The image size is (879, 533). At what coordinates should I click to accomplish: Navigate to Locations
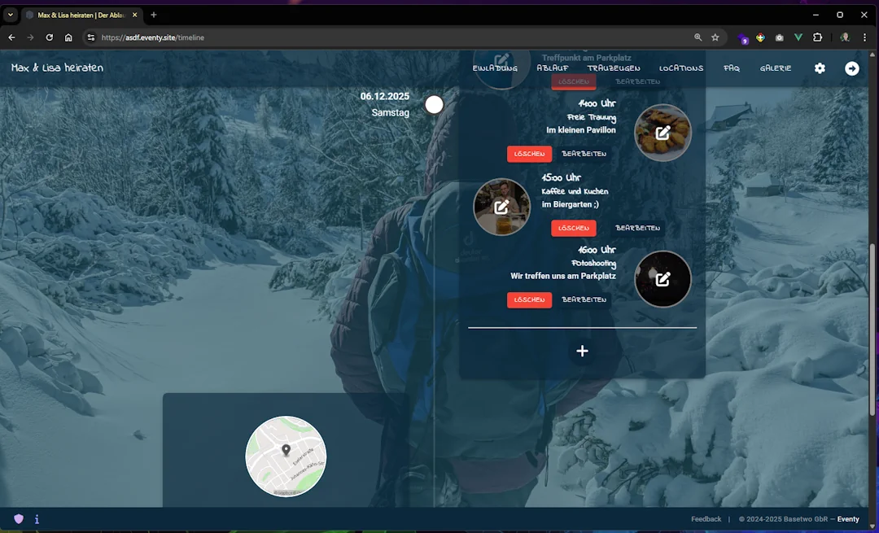(681, 68)
